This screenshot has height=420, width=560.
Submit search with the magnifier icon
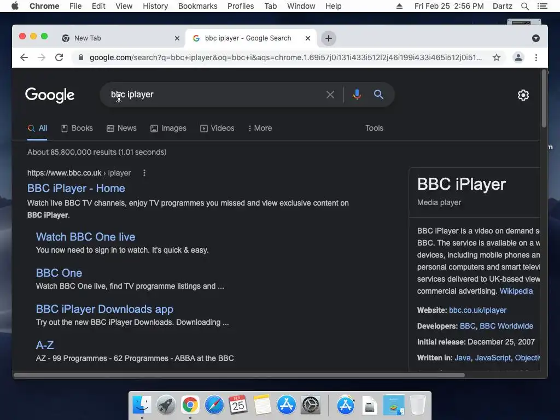pos(378,94)
